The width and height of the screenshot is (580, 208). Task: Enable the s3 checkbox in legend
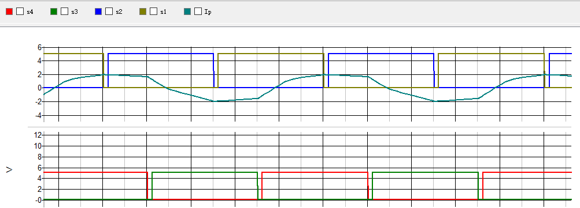pyautogui.click(x=64, y=12)
